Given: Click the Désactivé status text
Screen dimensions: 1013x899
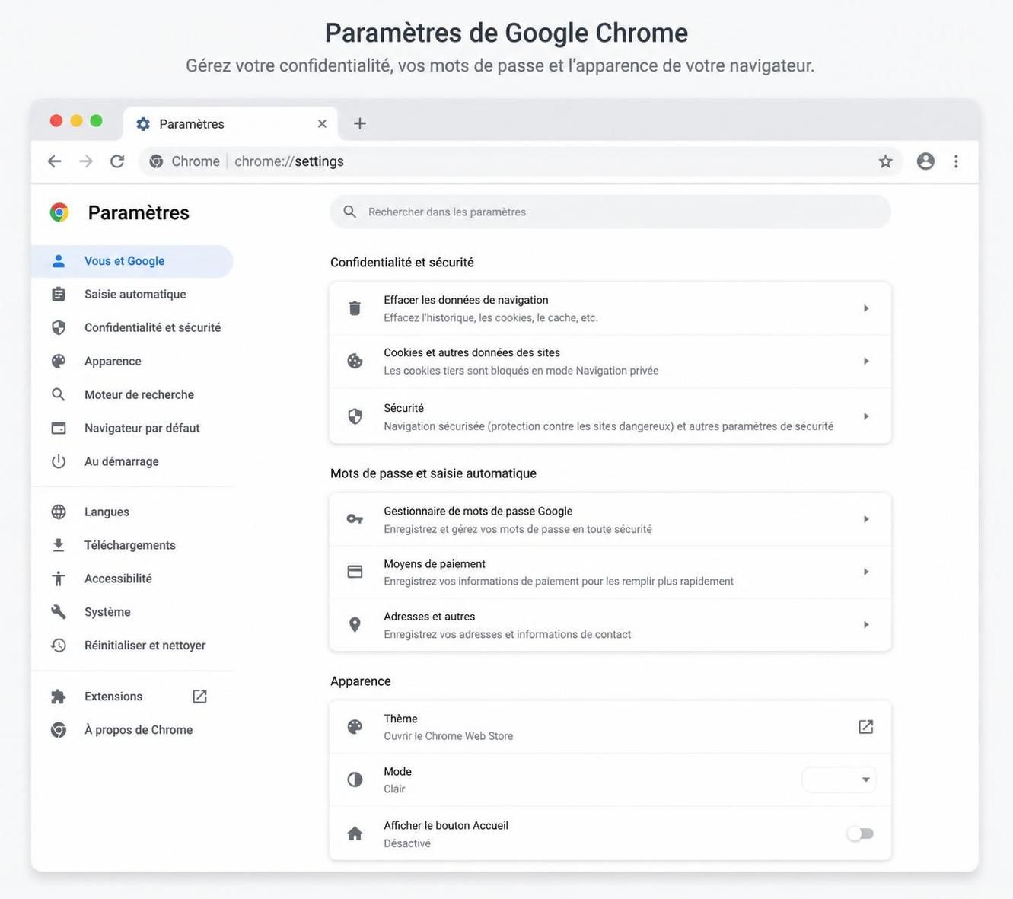Looking at the screenshot, I should click(407, 843).
